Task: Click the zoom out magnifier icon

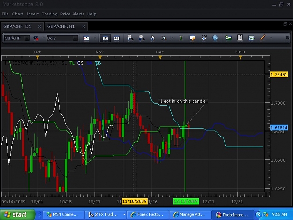Action: pos(142,38)
